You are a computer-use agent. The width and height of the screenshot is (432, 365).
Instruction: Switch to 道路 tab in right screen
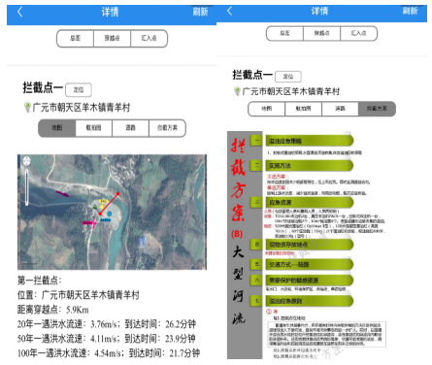(340, 109)
